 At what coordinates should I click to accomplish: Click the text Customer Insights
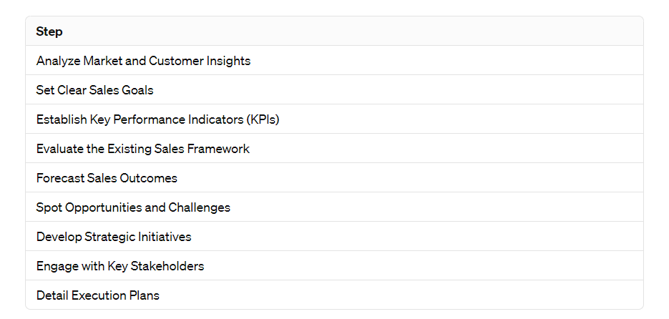[200, 61]
